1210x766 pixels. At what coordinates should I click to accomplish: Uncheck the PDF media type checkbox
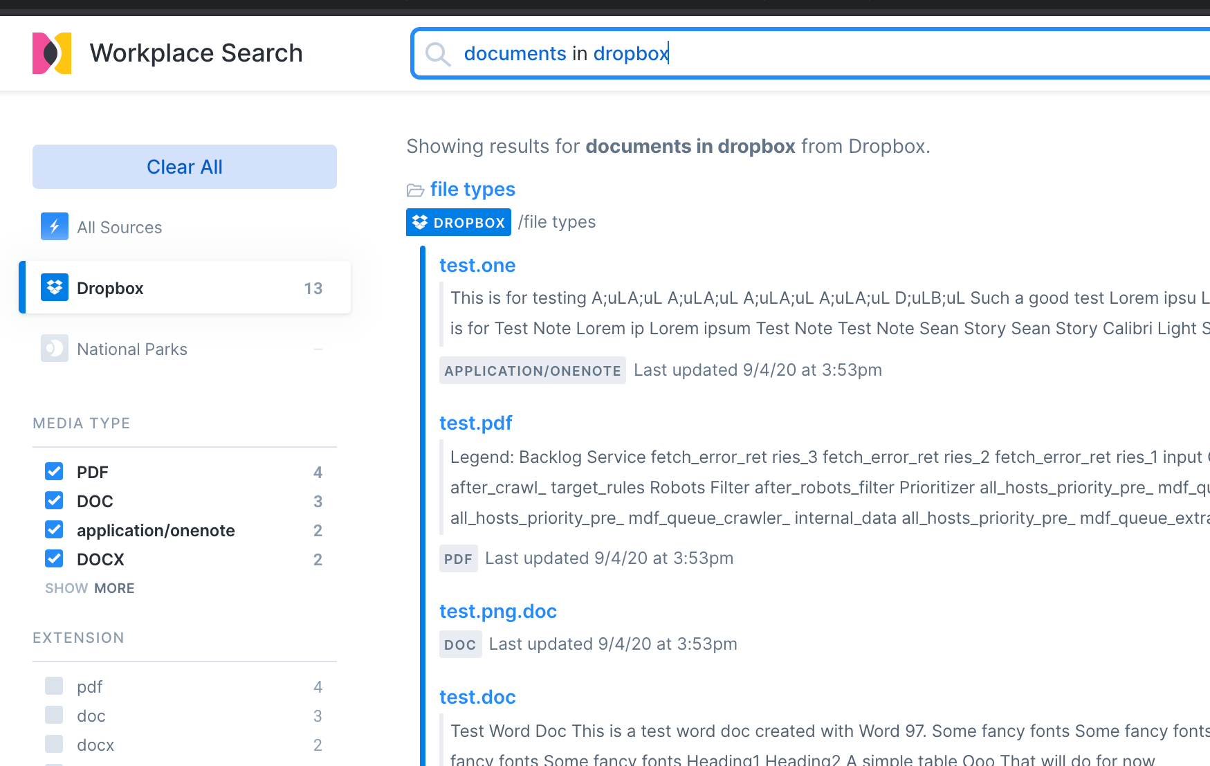54,472
